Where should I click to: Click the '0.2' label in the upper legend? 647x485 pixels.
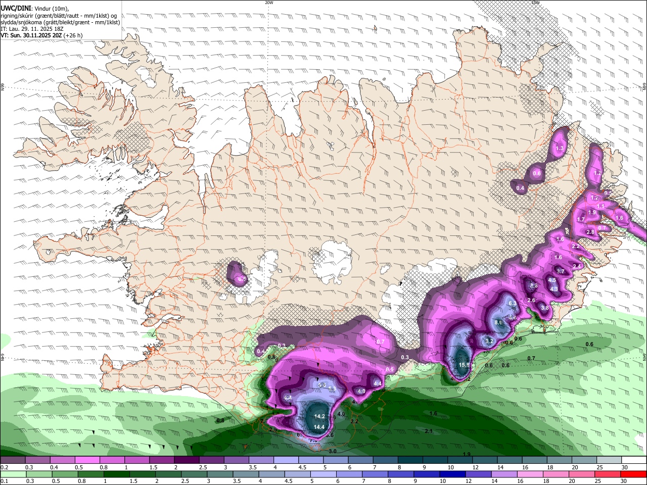pos(4,467)
